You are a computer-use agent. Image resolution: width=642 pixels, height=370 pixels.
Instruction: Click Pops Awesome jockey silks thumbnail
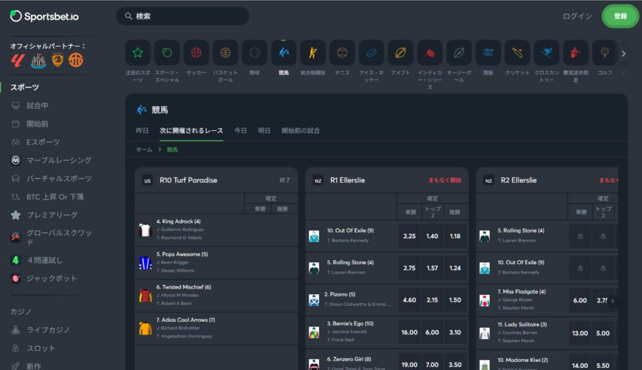145,263
